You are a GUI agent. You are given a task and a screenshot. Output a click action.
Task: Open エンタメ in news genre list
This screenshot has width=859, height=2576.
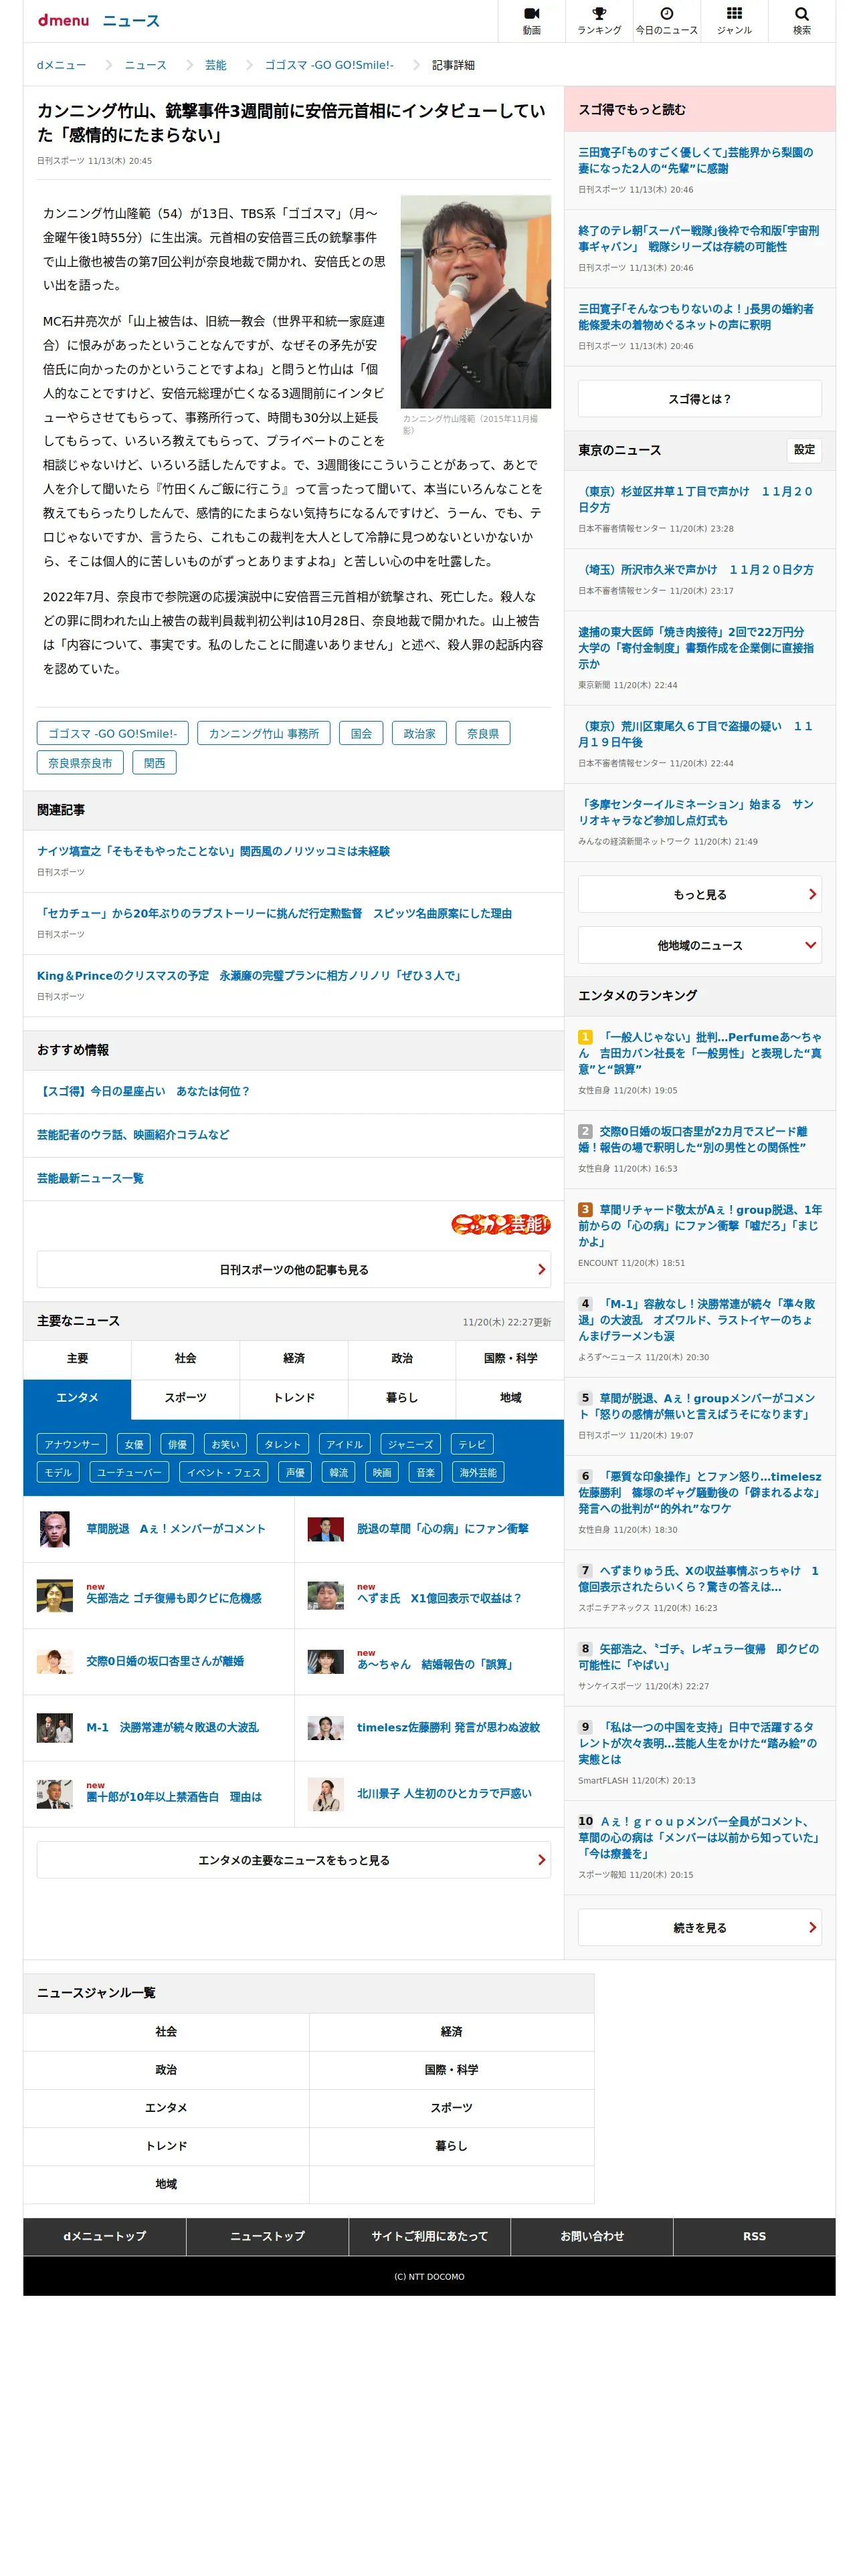click(166, 2107)
